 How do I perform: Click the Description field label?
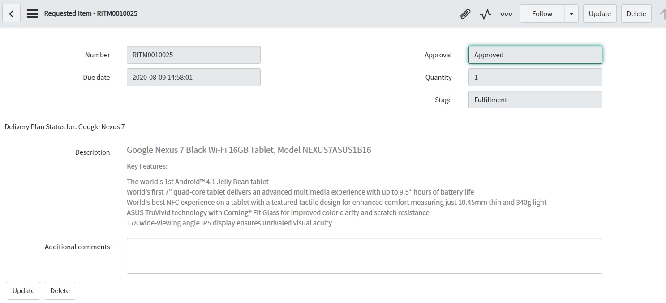[92, 152]
